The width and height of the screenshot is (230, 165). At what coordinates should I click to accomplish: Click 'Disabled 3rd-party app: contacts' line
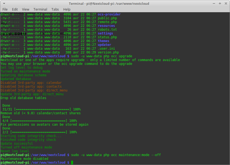click(31, 87)
